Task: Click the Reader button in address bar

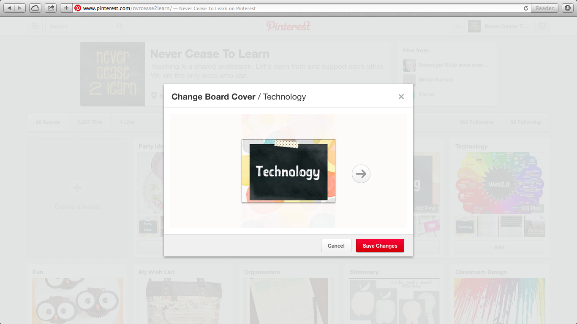Action: click(x=544, y=8)
